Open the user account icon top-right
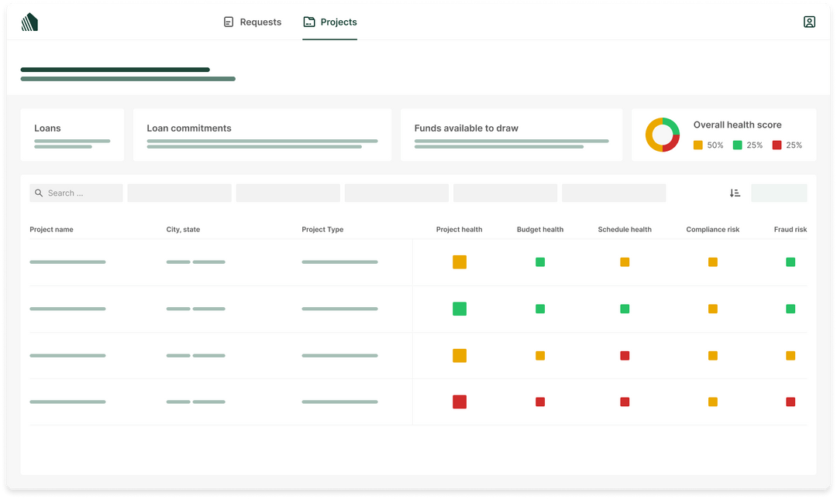Screen dimensions: 837x499 point(809,21)
